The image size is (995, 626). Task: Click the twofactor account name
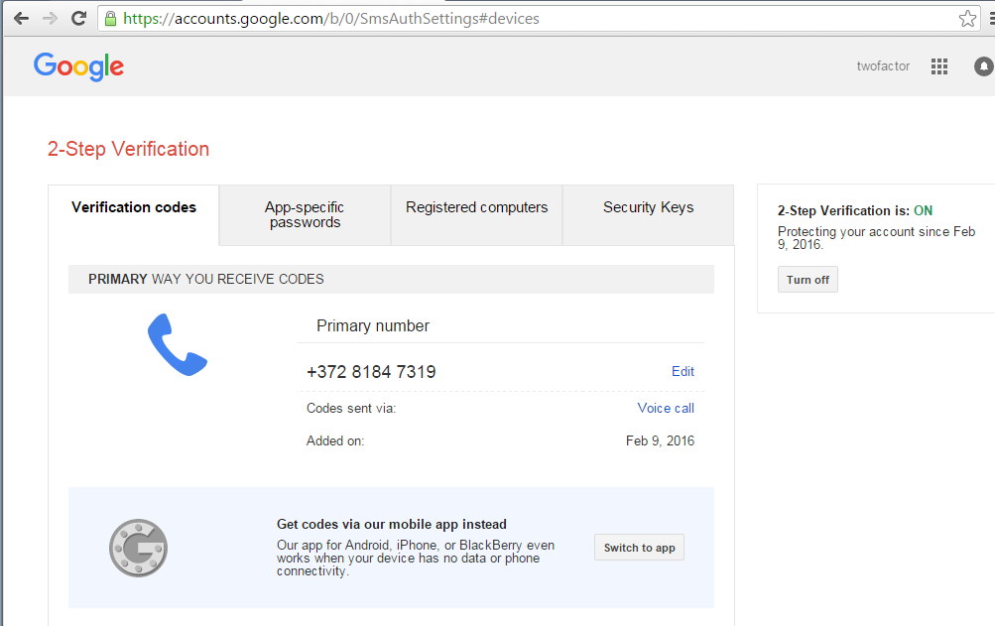[x=882, y=65]
